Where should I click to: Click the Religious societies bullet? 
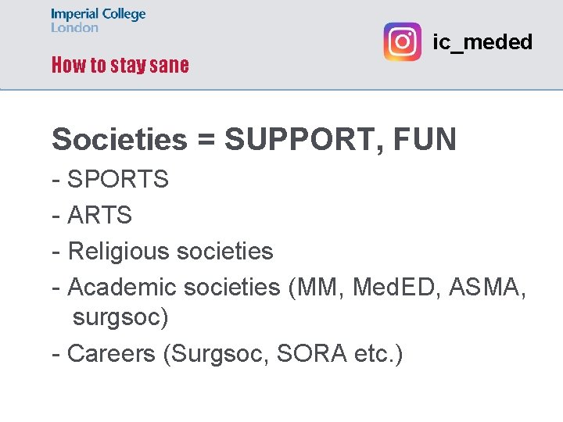(170, 251)
